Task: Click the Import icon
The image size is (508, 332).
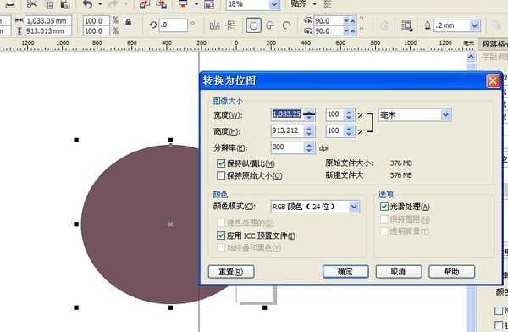Action: click(x=144, y=4)
